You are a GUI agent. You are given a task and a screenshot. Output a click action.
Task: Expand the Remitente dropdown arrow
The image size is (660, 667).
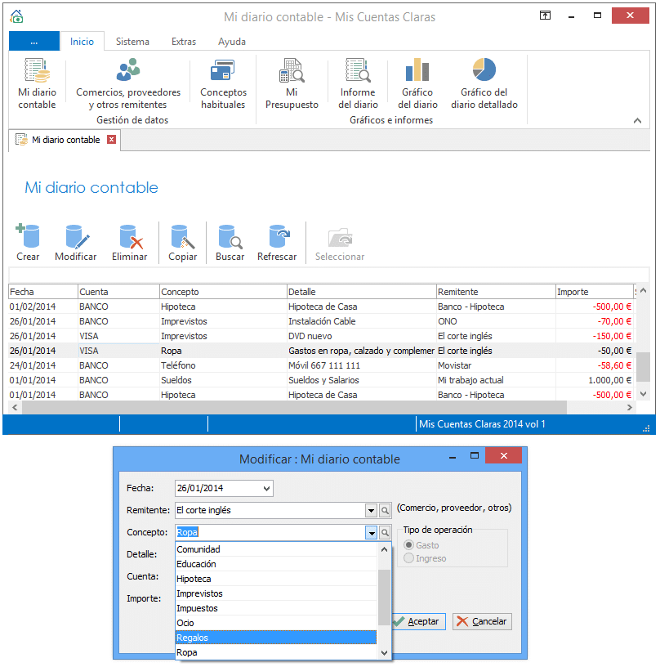tap(371, 511)
